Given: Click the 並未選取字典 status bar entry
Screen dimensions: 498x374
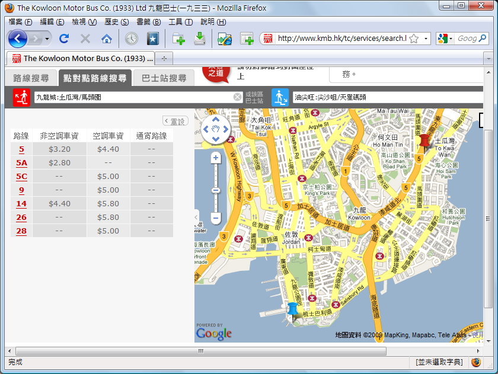Looking at the screenshot, I should coord(439,362).
